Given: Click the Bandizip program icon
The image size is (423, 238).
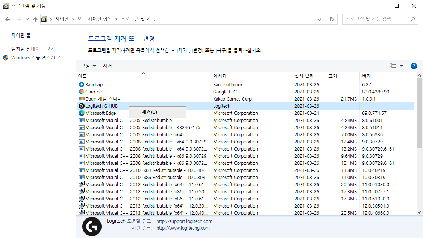Looking at the screenshot, I should point(82,84).
